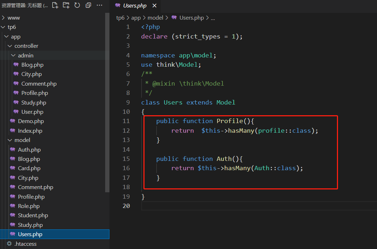Click PHP icon beside Users.php in tree
Screen dimensions: 377x249
[13, 234]
